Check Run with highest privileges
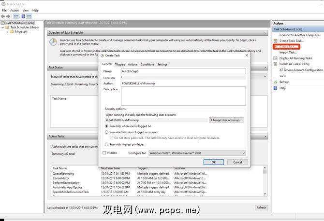Viewport: 324px width, 221px height. (106, 144)
